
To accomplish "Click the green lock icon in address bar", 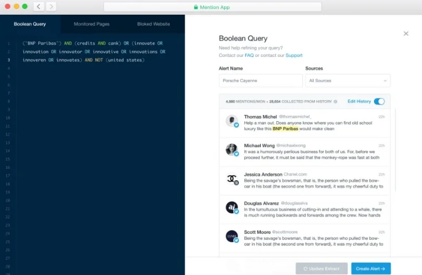I will coord(196,7).
